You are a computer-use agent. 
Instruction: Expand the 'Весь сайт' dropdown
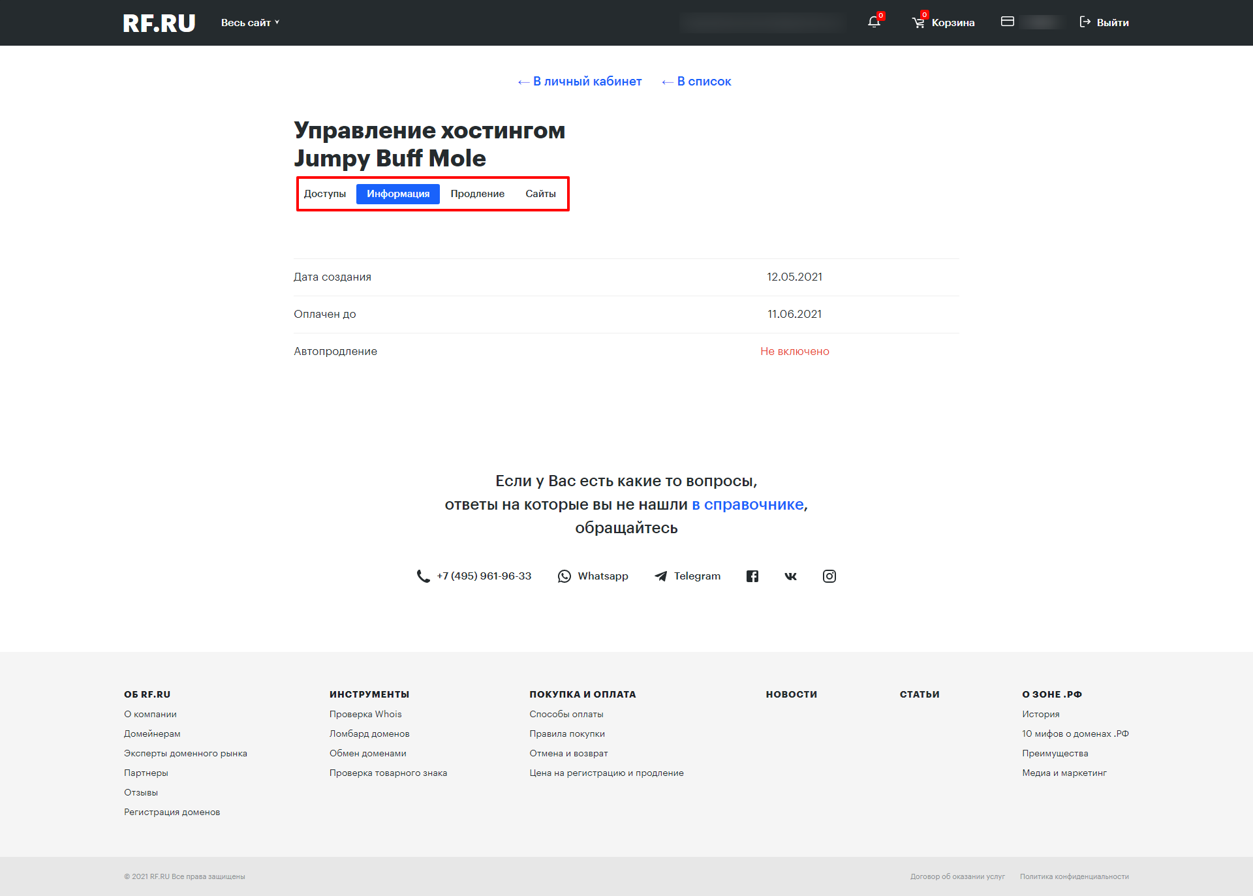click(250, 23)
